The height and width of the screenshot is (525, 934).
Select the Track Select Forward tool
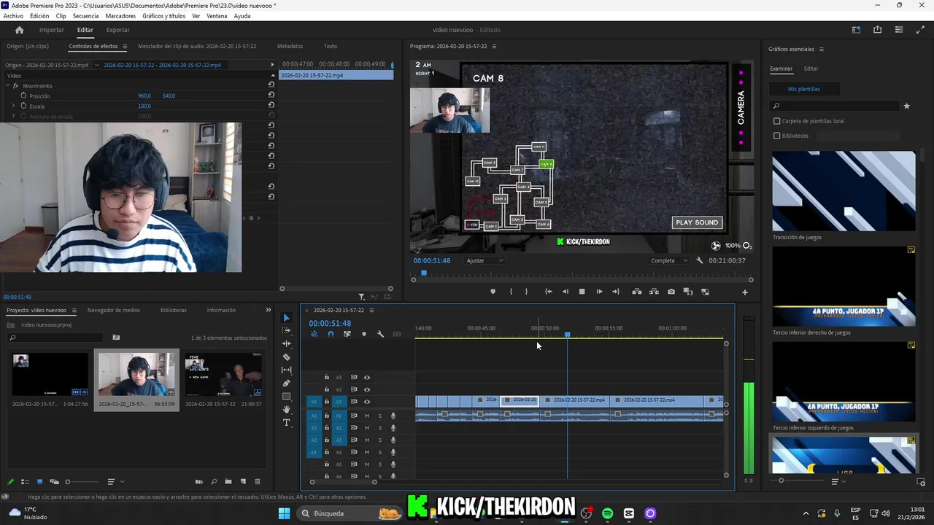click(286, 331)
